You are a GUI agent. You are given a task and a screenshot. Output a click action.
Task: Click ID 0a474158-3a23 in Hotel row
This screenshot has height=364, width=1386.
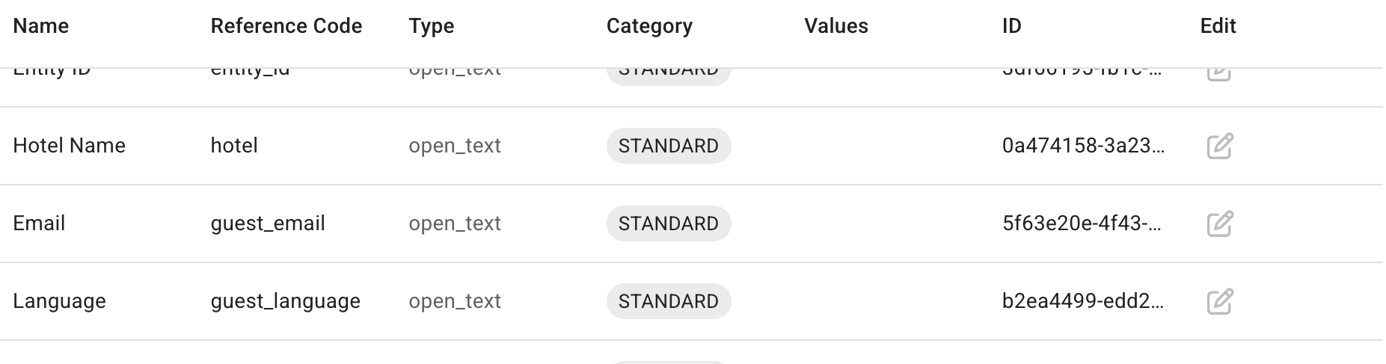(x=1083, y=146)
